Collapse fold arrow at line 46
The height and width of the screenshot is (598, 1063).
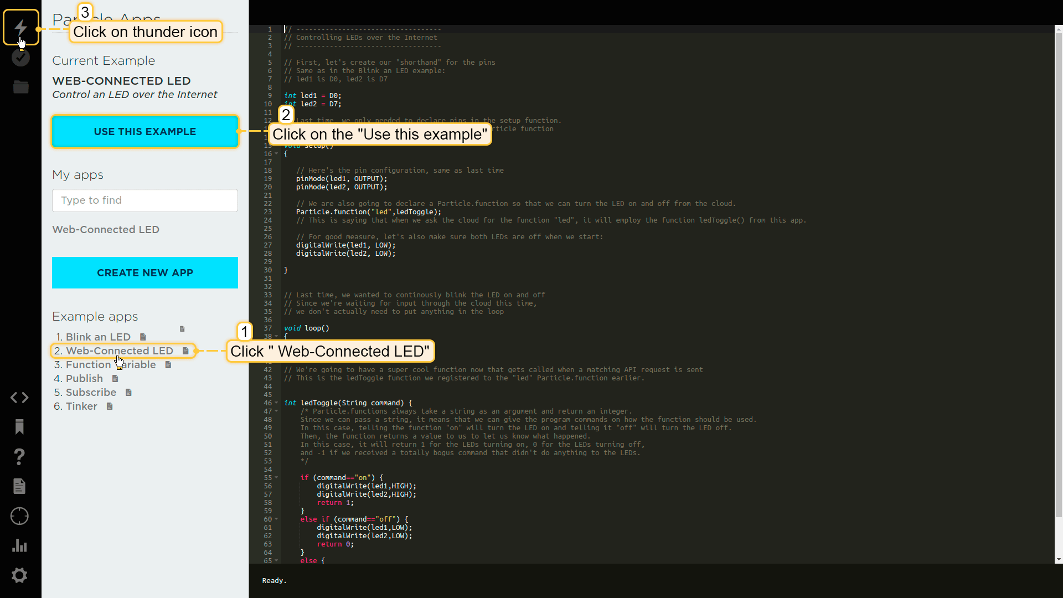point(276,403)
